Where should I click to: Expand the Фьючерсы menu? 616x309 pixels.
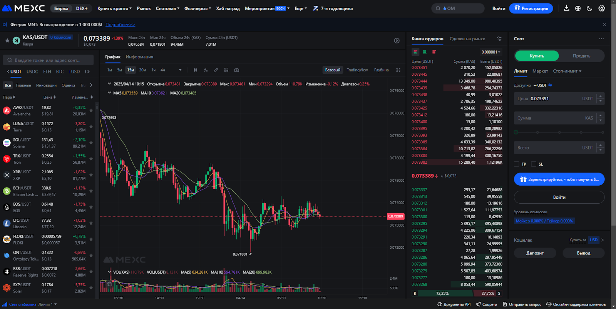pyautogui.click(x=198, y=8)
